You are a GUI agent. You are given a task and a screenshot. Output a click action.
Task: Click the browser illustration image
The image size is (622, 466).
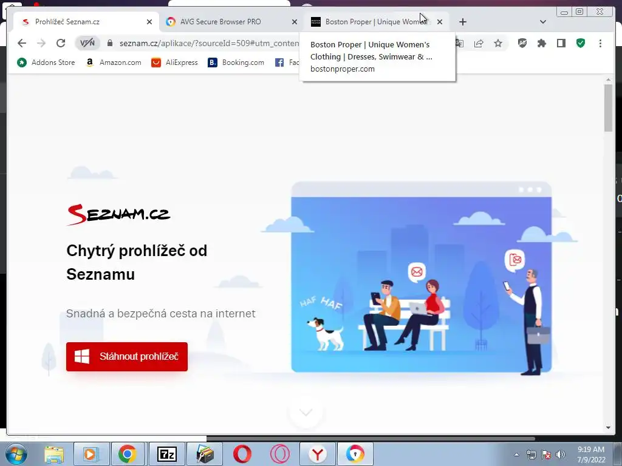tap(422, 277)
